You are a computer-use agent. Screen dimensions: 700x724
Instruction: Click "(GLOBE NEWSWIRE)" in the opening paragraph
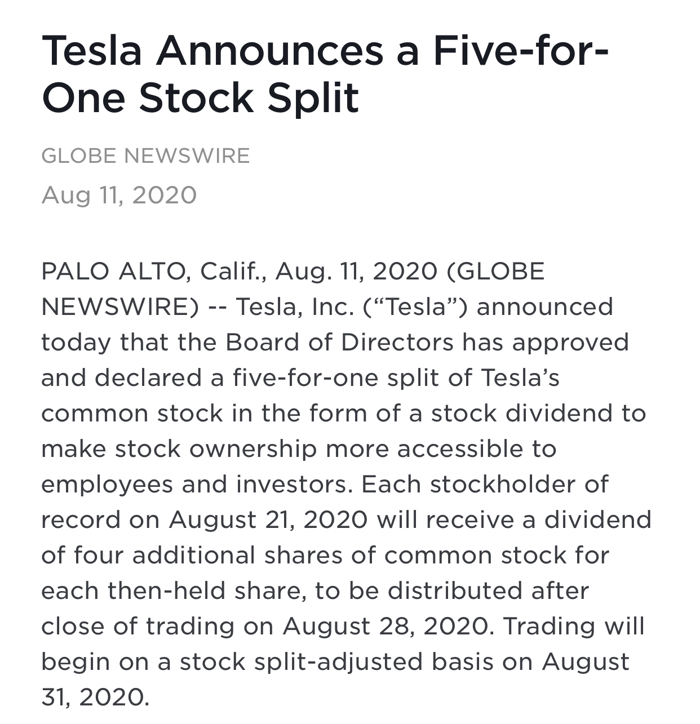pyautogui.click(x=293, y=289)
